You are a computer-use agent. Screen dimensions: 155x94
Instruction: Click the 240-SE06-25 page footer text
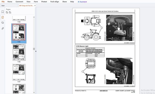point(103,91)
